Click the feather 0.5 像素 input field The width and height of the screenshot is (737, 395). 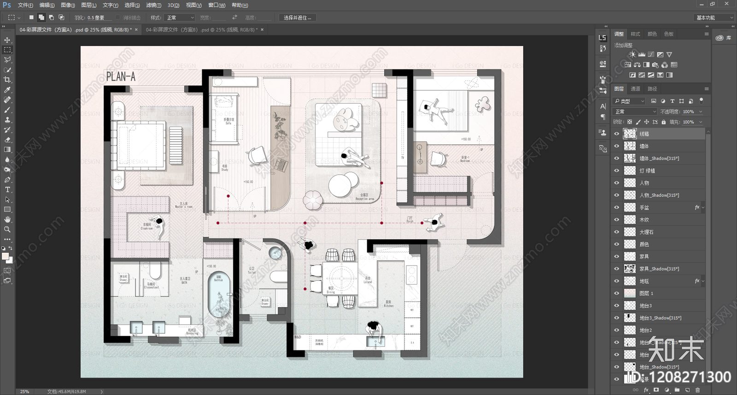point(99,17)
